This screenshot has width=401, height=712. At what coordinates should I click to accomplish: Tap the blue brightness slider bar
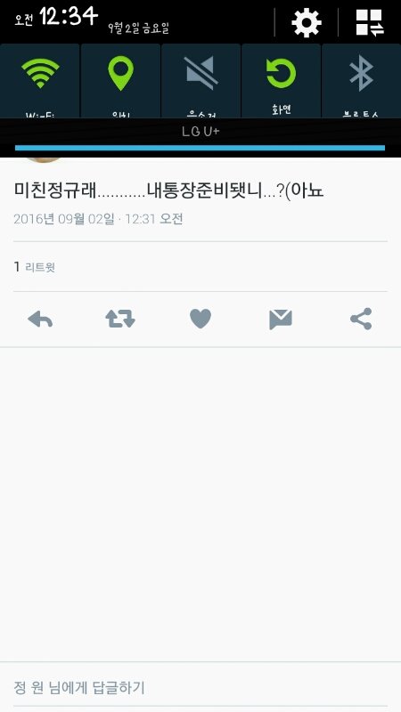click(200, 148)
